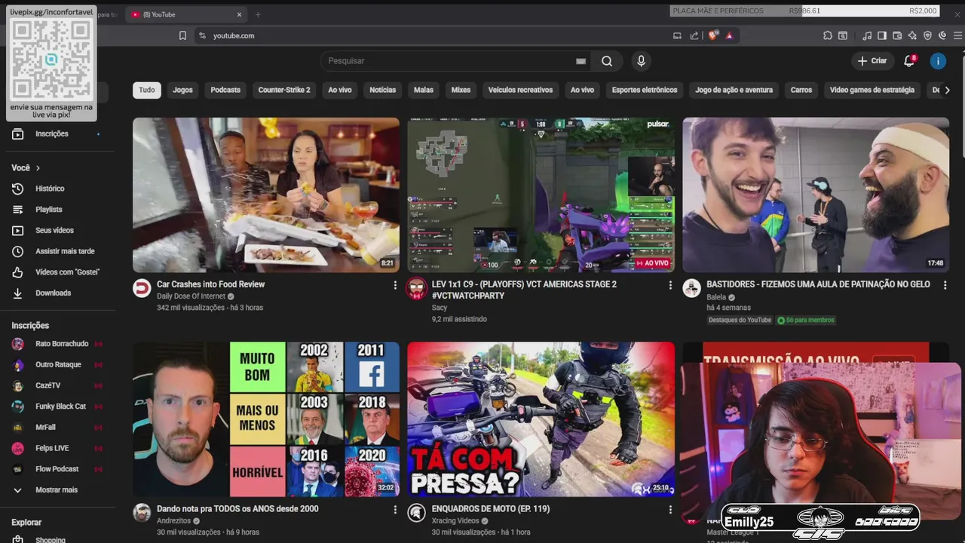Open the ice skating BASTIDORES thumbnail
This screenshot has width=965, height=543.
[816, 195]
